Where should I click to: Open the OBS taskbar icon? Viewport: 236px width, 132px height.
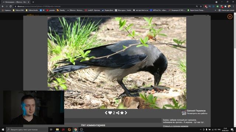81,129
